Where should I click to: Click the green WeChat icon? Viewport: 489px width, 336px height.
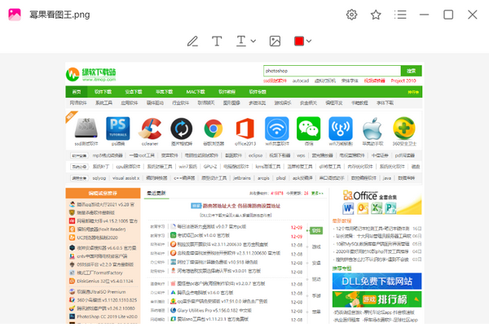308,129
